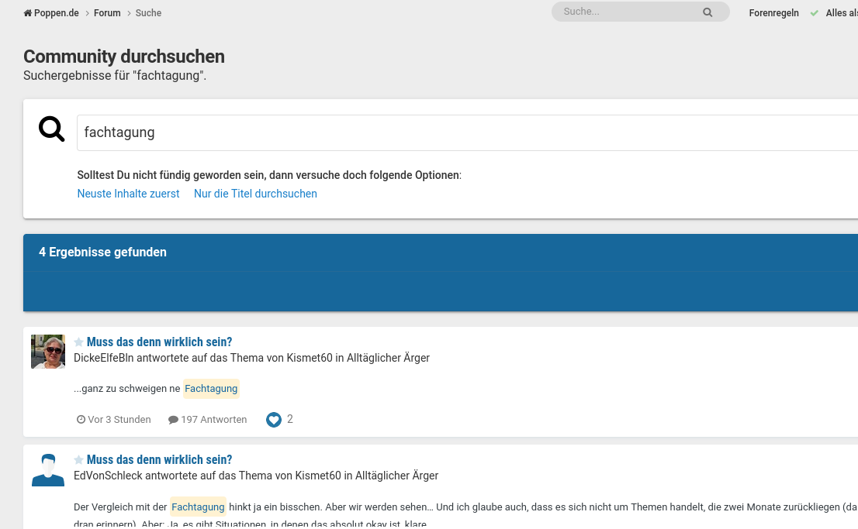Open EdVonSchleck's default avatar
Screen dimensions: 858x529
(48, 469)
